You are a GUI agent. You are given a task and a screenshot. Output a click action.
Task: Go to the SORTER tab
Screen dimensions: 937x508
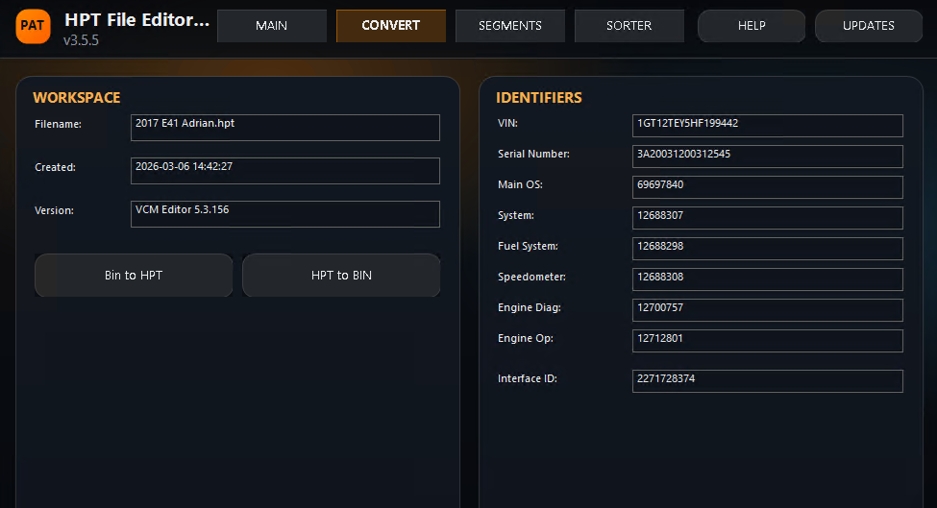629,26
